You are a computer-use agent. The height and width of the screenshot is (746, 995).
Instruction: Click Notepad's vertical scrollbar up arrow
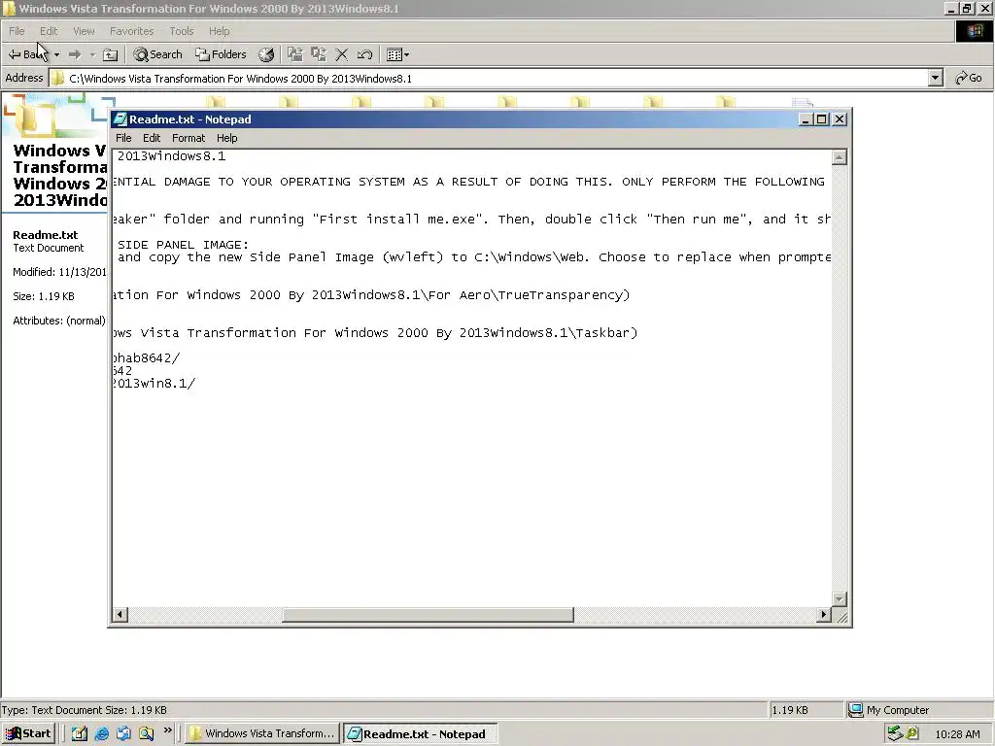click(x=839, y=157)
